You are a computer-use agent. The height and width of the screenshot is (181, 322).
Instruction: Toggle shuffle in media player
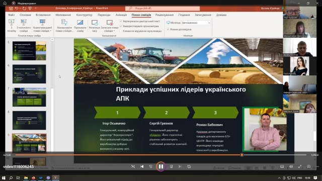point(133,166)
